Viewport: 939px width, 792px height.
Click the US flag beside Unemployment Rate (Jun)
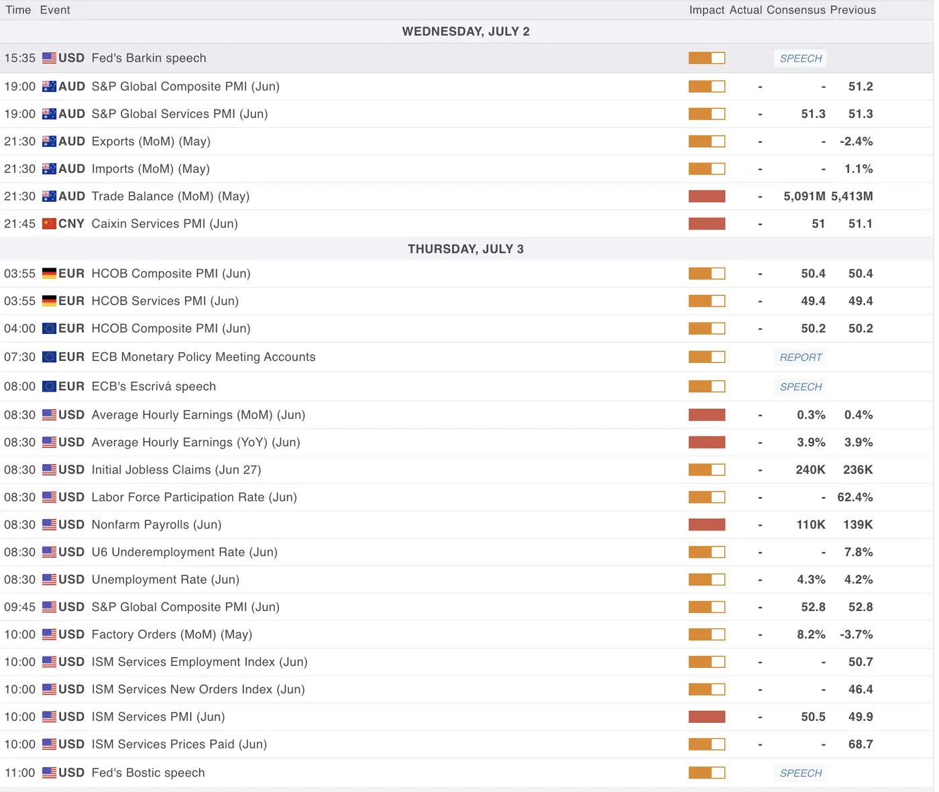coord(49,580)
